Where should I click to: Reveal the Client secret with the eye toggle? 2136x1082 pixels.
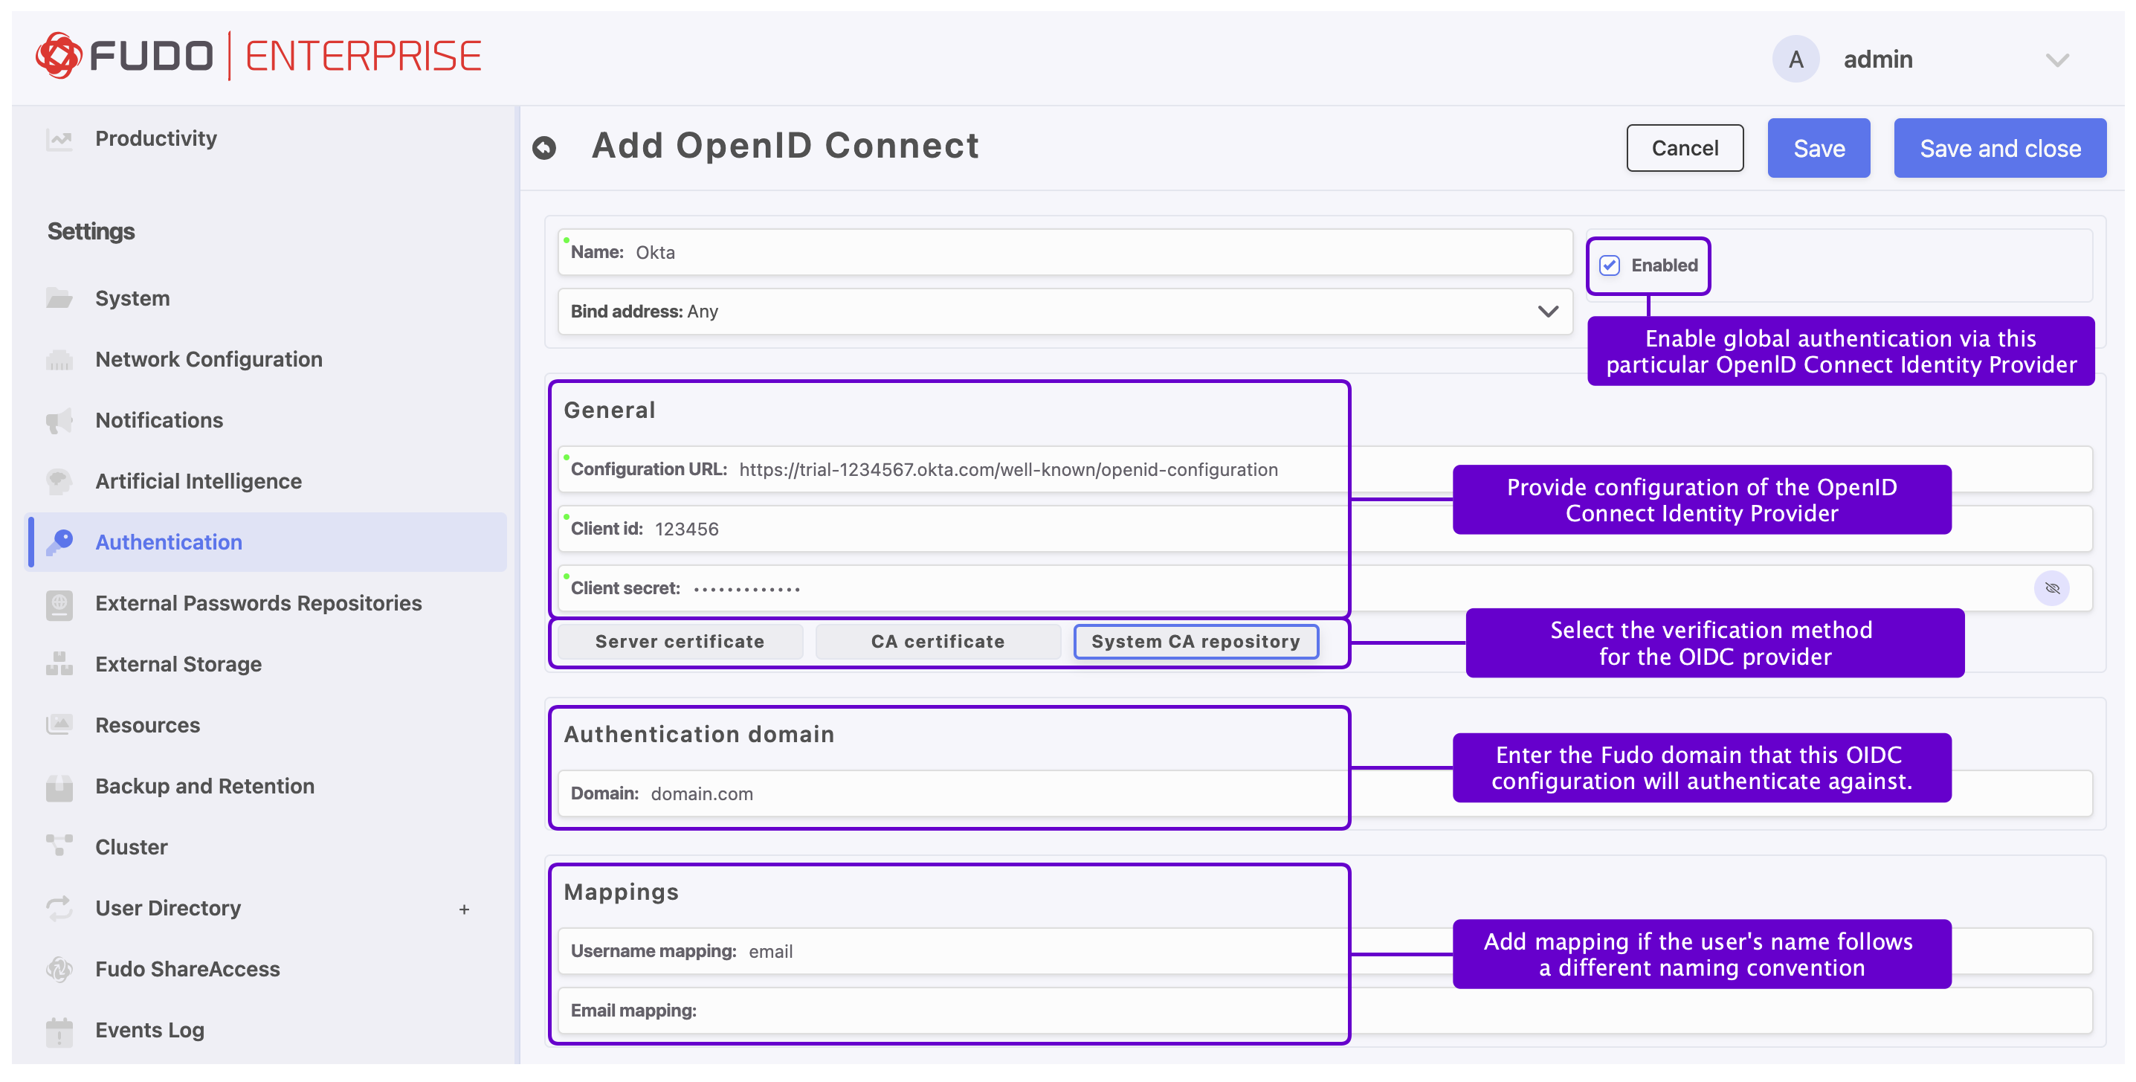(x=2053, y=589)
